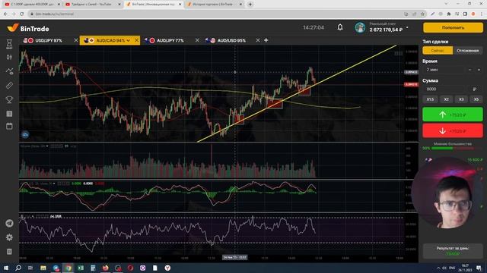Viewport: 487px width, 273px height.
Task: Click the green up trade button
Action: click(x=453, y=115)
